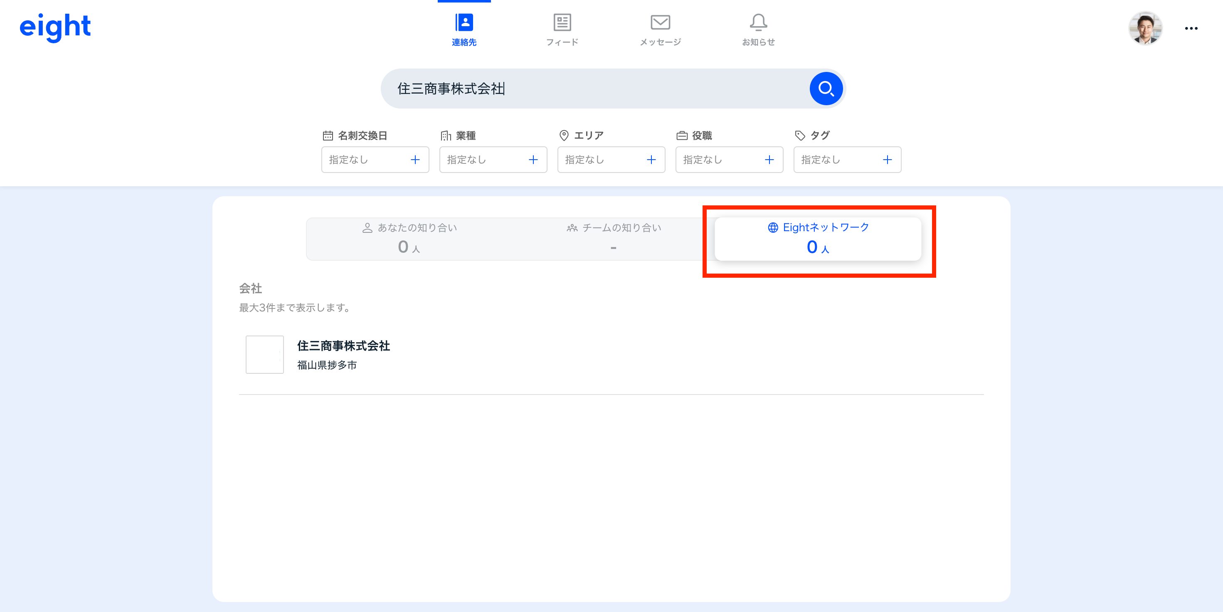Click the 住三商事株式会社 company logo placeholder
Screen dimensions: 1223x612
(x=264, y=355)
